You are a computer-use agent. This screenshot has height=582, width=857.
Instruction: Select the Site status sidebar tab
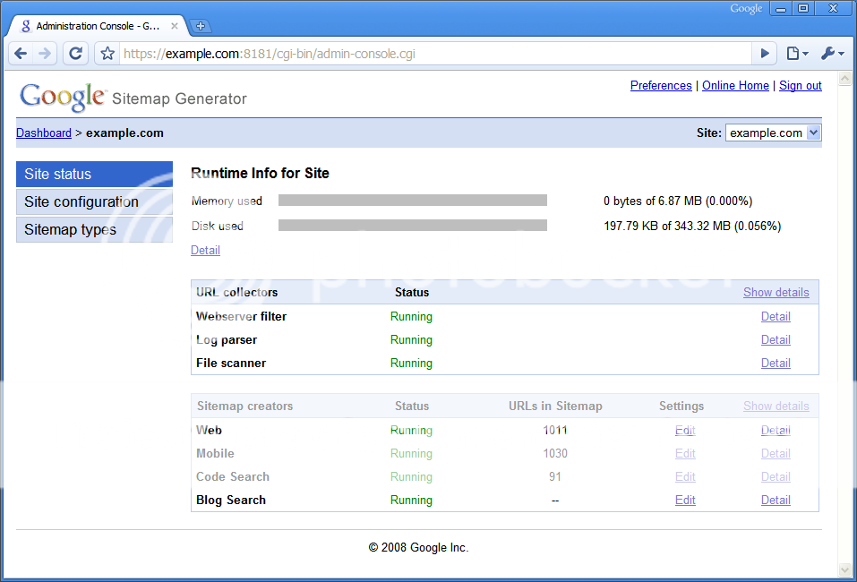[94, 175]
